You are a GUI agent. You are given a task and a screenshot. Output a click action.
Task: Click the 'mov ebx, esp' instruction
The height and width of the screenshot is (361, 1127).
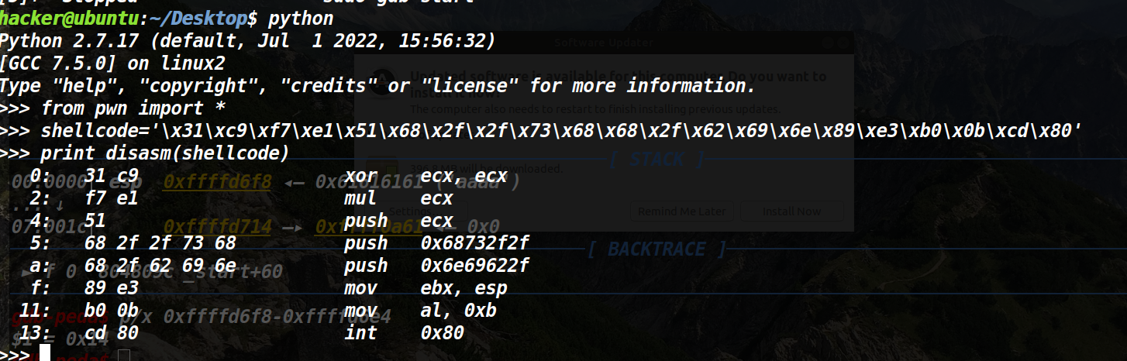tap(425, 288)
